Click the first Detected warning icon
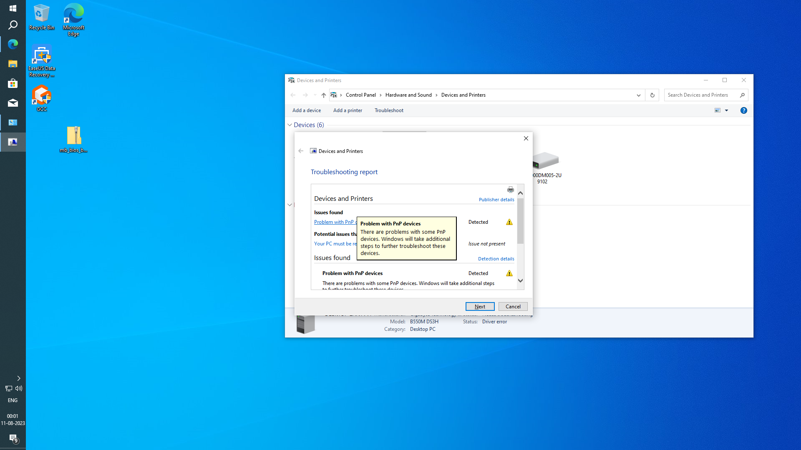801x450 pixels. (x=509, y=222)
